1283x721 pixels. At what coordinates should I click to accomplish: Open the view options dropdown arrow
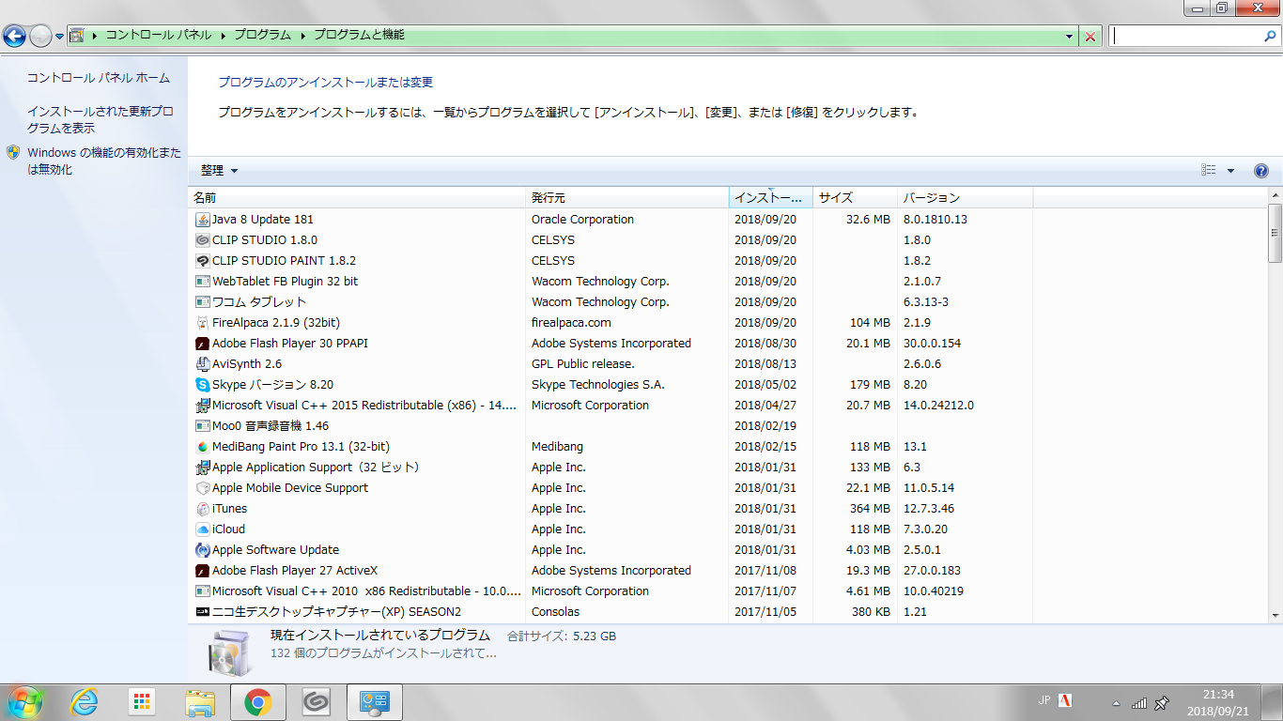1231,171
